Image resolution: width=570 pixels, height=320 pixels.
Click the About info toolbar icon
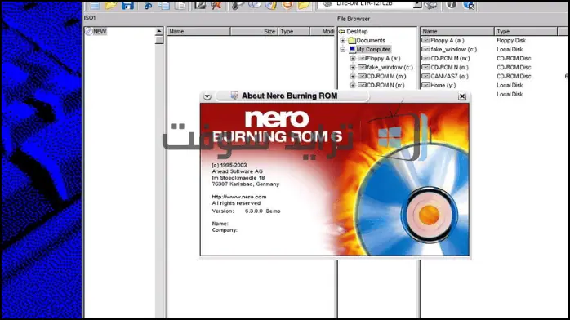pyautogui.click(x=451, y=5)
